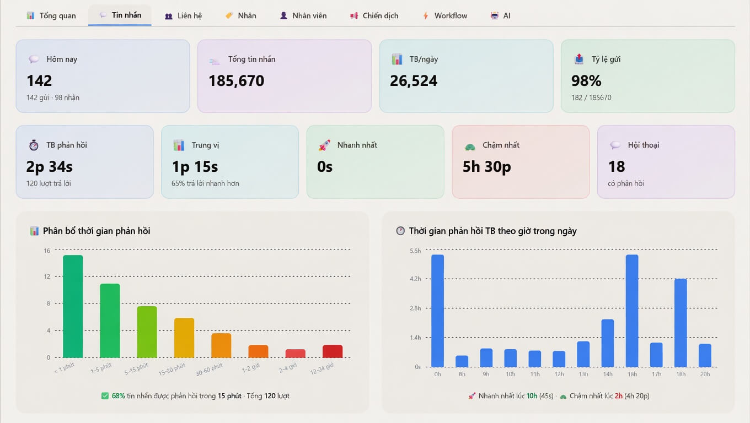Click the chart icon beside Trung vị
Image resolution: width=750 pixels, height=423 pixels.
pos(179,145)
